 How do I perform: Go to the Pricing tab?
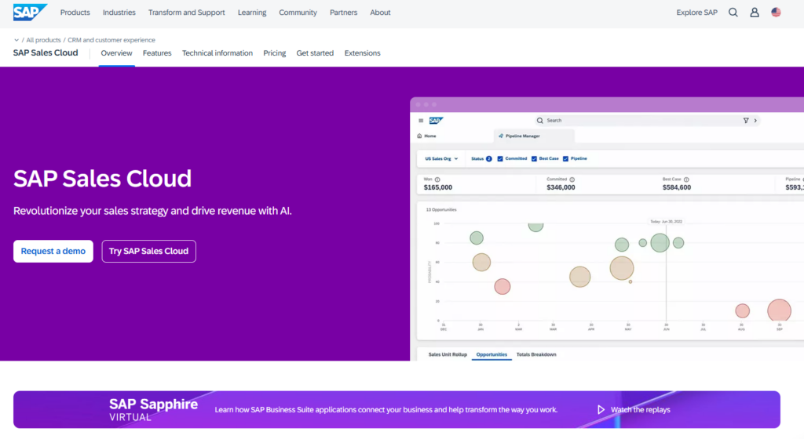[274, 53]
